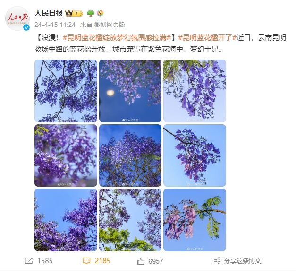This screenshot has height=275, width=296.
Task: Click the blue verified badge on avatar
Action: click(x=26, y=27)
